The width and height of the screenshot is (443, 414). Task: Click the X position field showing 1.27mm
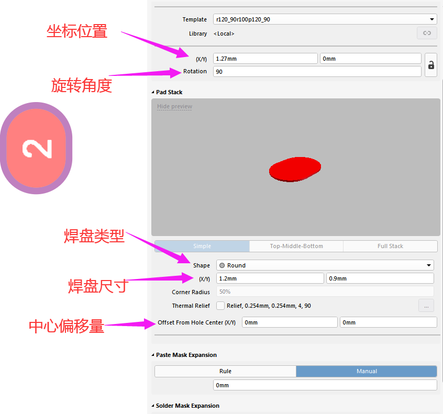point(265,59)
